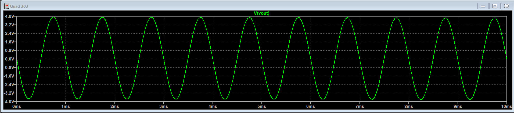Screen dimensions: 514x113
Task: Click the 2.4V y-axis label
Action: (x=9, y=33)
